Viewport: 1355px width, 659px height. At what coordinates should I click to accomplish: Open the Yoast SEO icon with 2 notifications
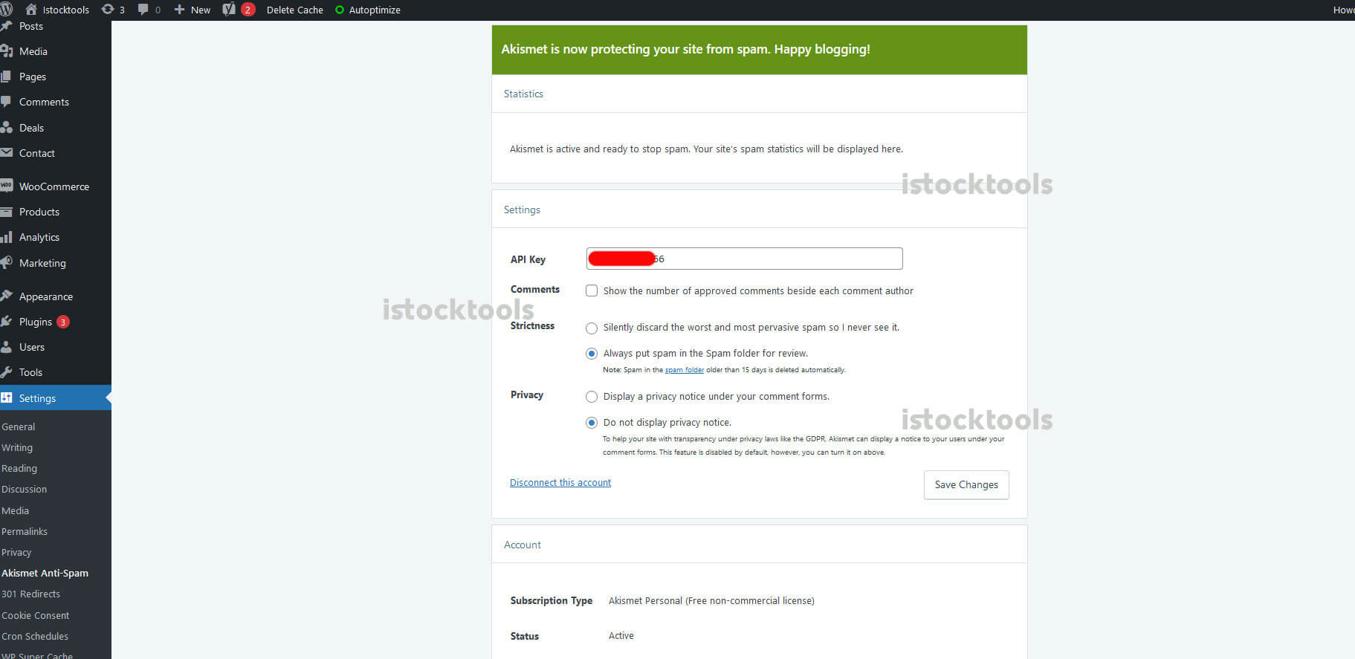click(229, 9)
